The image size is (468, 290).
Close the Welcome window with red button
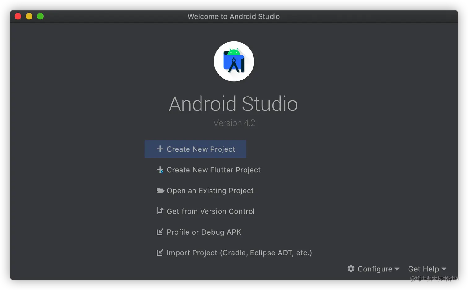[18, 16]
